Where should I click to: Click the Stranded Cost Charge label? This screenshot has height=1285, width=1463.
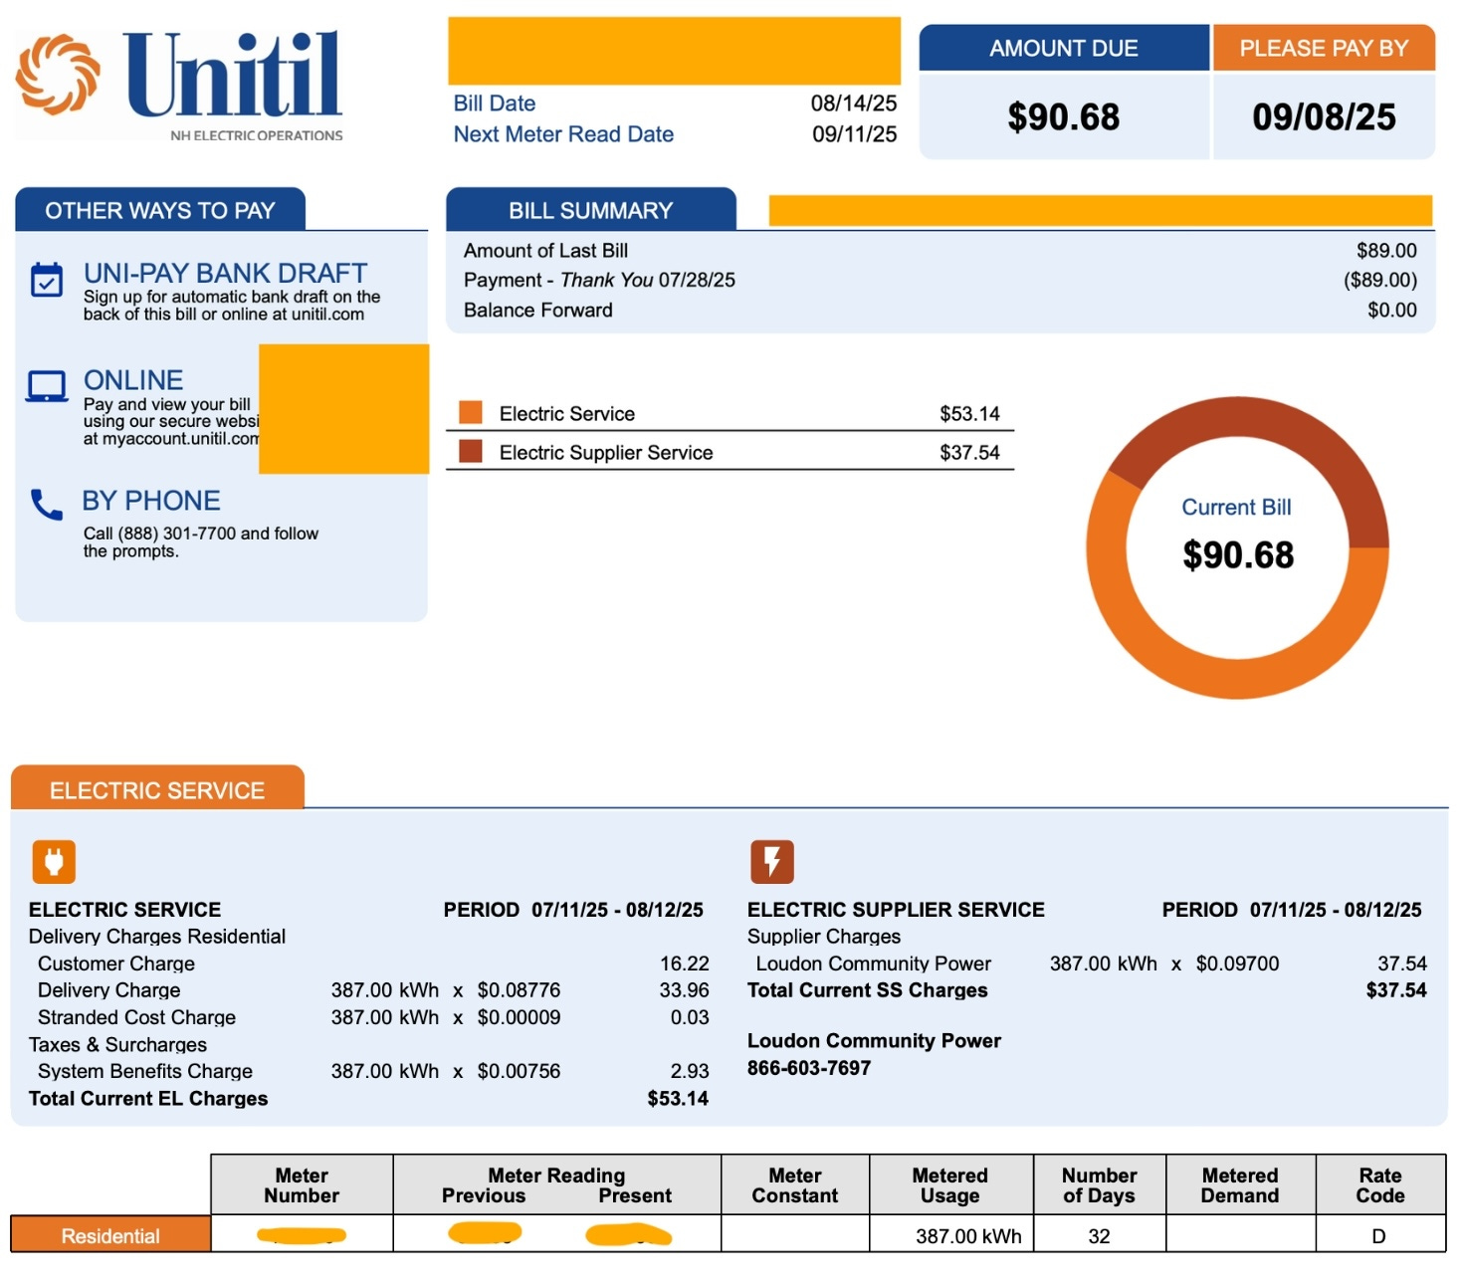136,1017
